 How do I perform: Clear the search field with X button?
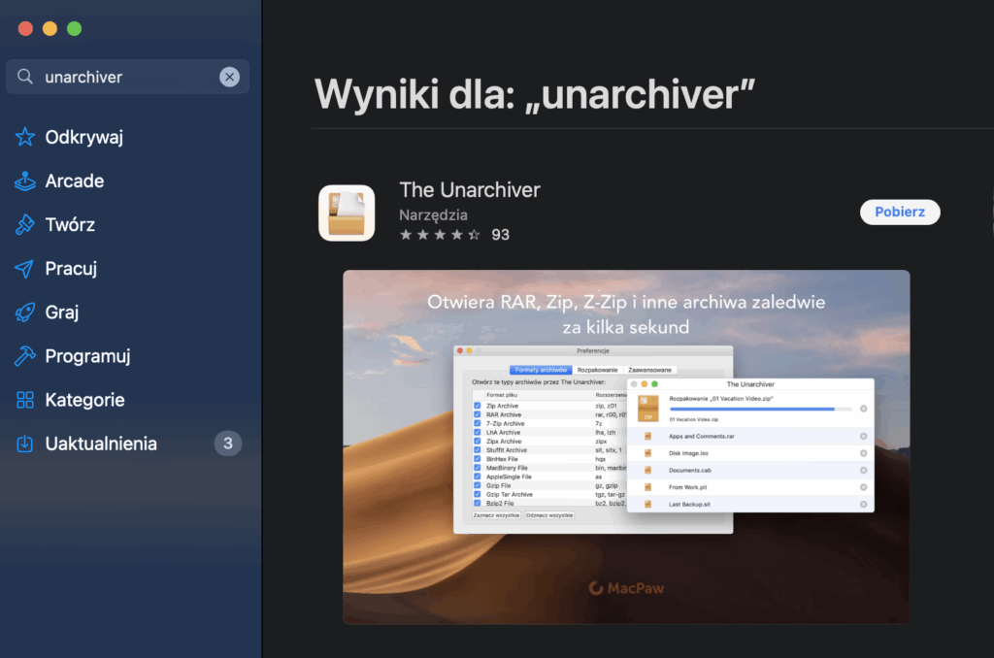pyautogui.click(x=229, y=77)
